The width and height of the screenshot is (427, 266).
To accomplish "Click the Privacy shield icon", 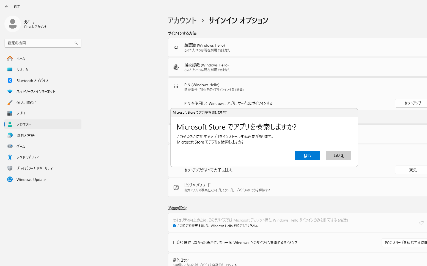I will [10, 168].
